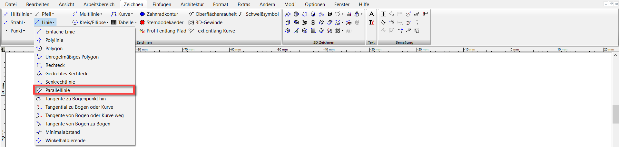
Task: Select Rechteck in the menu
Action: pos(84,65)
